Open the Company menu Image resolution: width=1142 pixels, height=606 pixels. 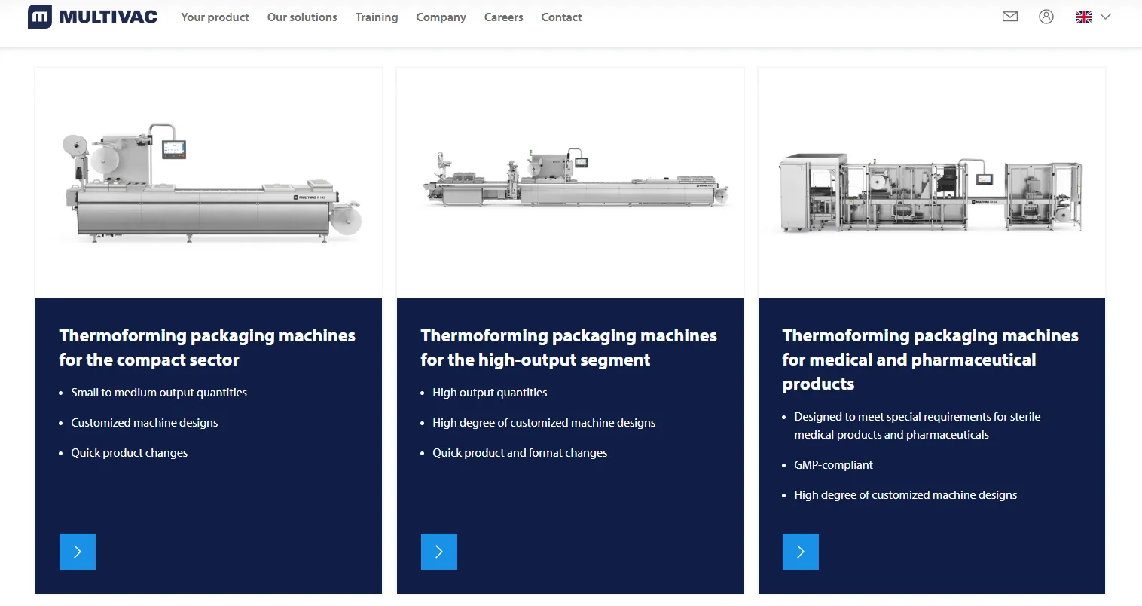(x=441, y=17)
